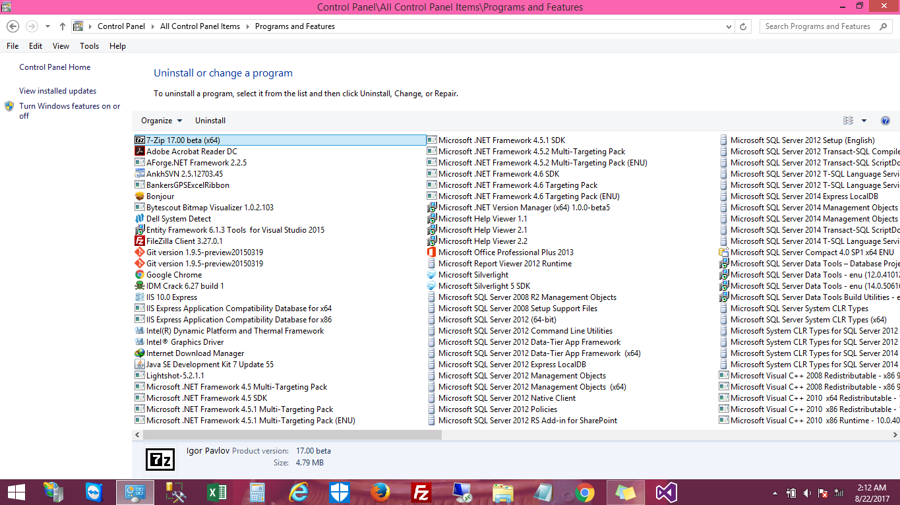Select Java SE Development Kit 7 icon
Screen dimensions: 900x505
click(140, 365)
